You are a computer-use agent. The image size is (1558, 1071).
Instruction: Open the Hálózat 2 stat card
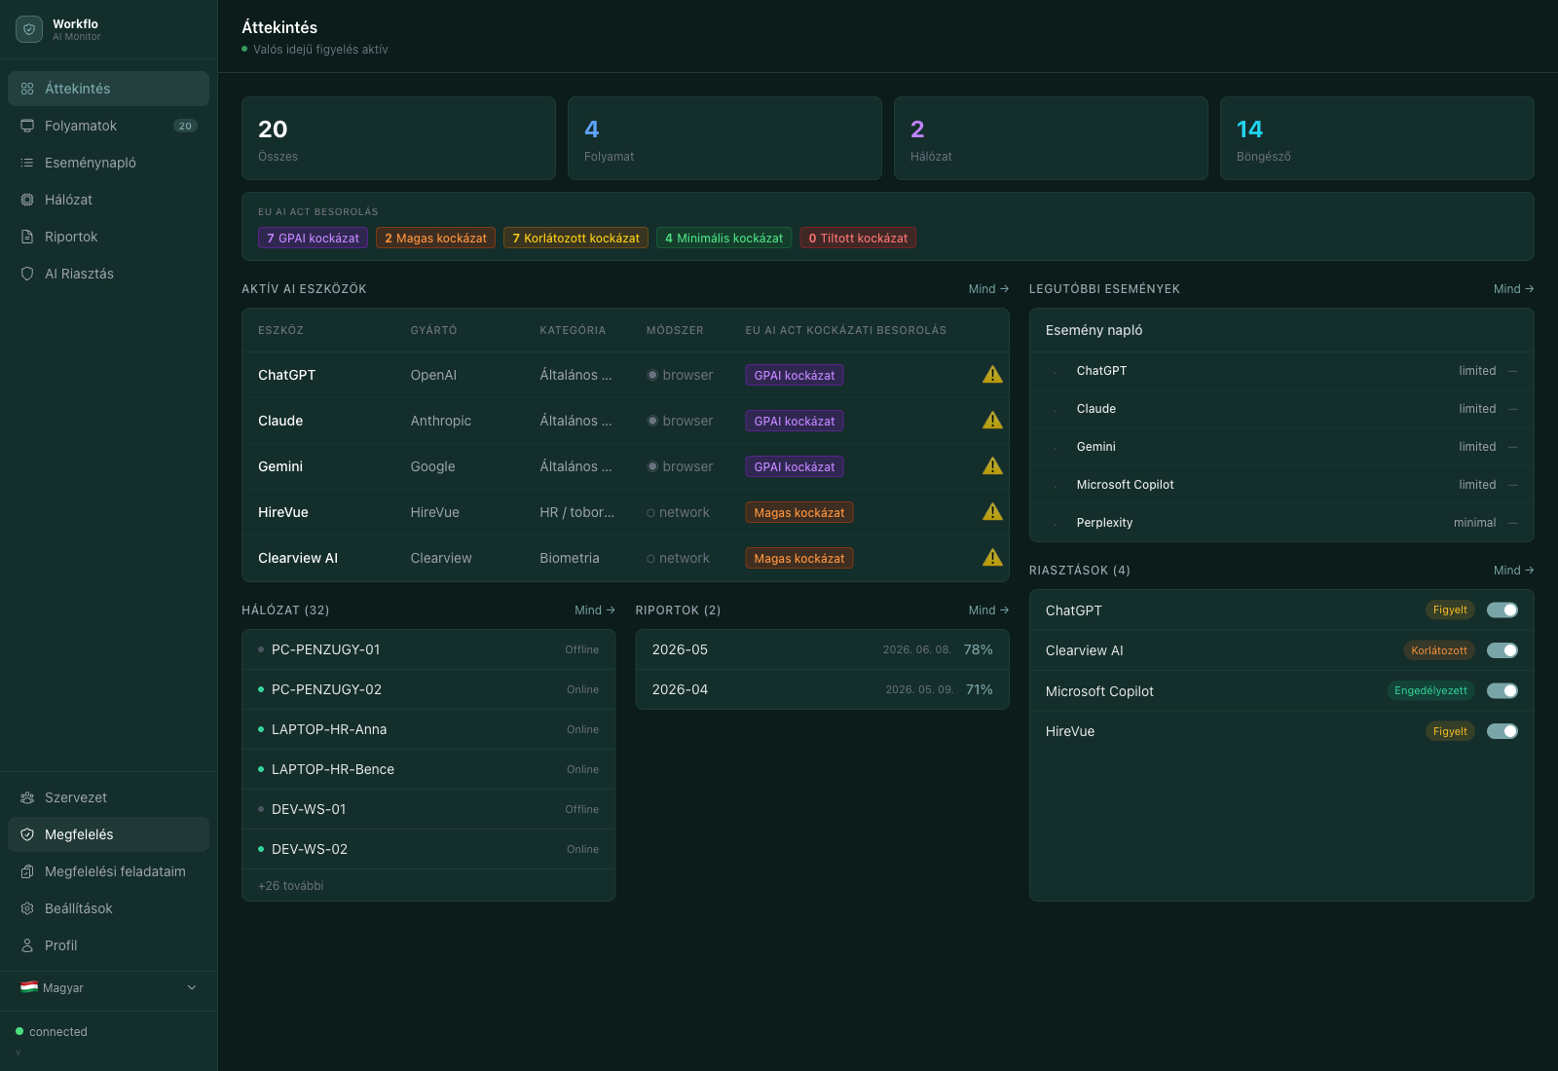tap(1051, 138)
